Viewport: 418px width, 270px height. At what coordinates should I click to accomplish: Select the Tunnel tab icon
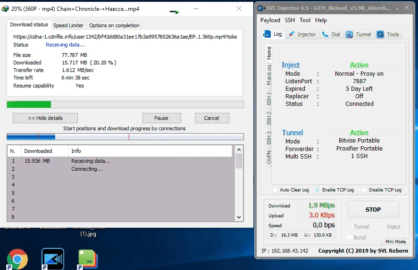pos(349,34)
